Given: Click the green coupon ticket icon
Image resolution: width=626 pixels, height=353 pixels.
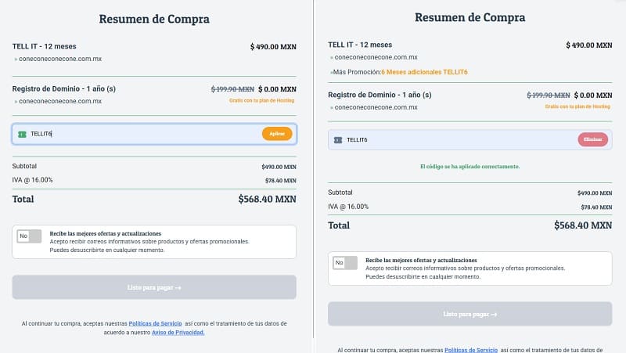Looking at the screenshot, I should pos(23,134).
